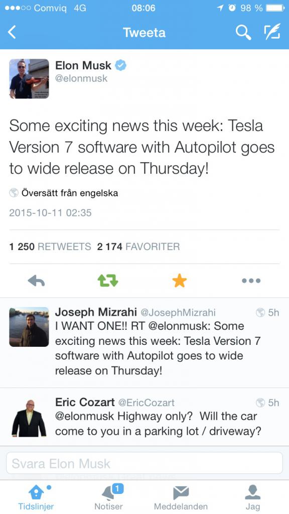Toggle retweet on Elon Musk's tweet
Screen dimensions: 289x514
(x=108, y=281)
